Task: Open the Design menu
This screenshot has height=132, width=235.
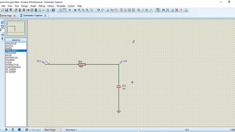Action: point(25,6)
